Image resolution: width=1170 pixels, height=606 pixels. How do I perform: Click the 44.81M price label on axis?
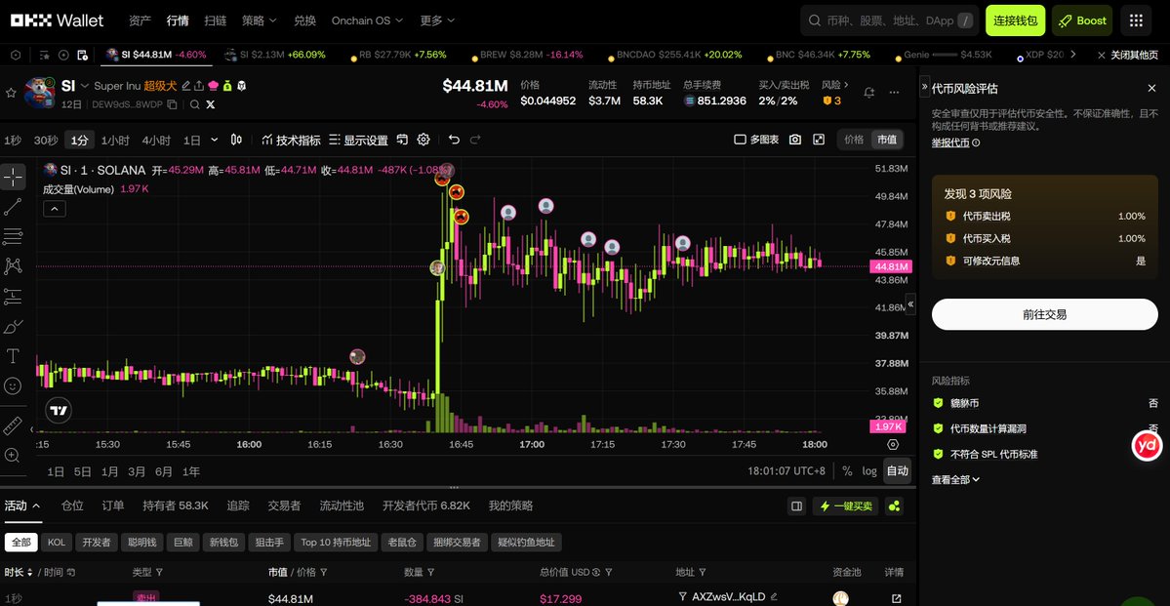(x=890, y=266)
